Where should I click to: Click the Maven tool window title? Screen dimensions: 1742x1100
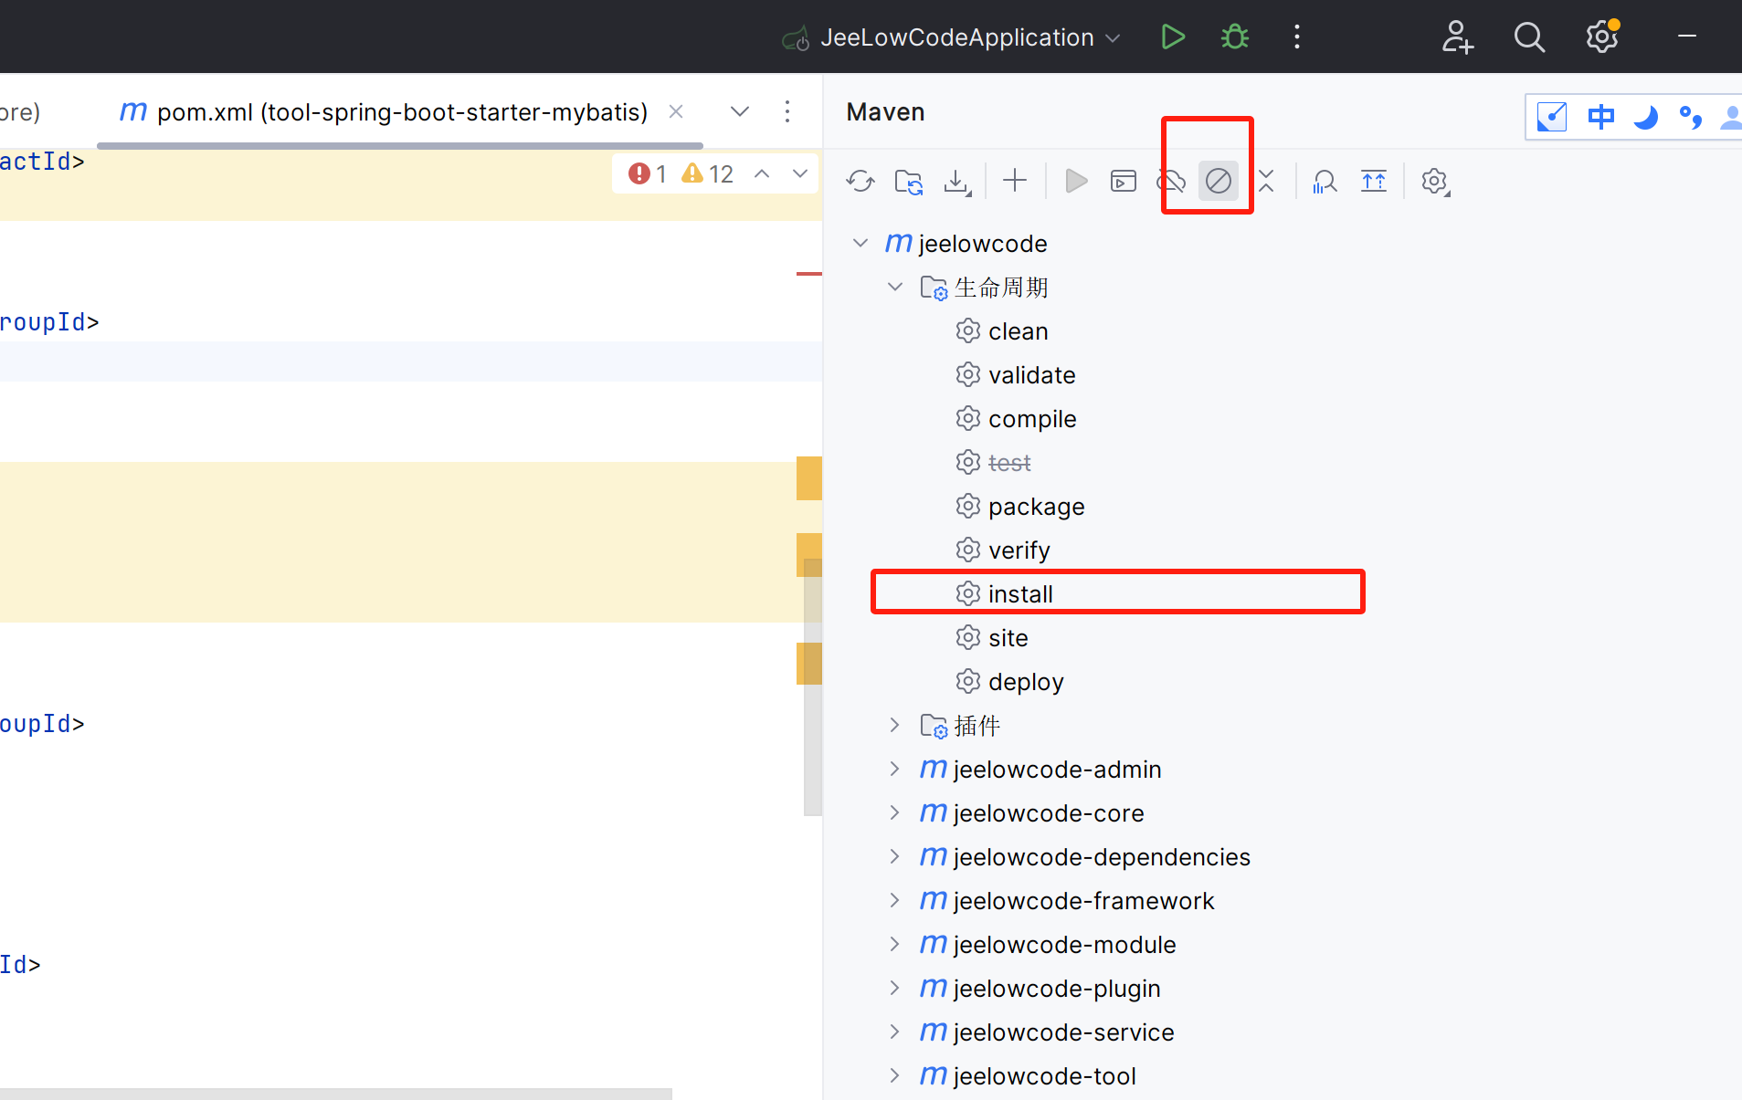884,111
